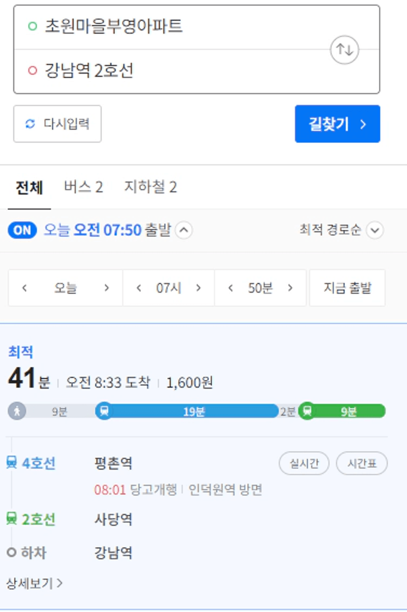Image resolution: width=407 pixels, height=612 pixels.
Task: Open 실시간 real-time info for 평촌역
Action: click(304, 463)
